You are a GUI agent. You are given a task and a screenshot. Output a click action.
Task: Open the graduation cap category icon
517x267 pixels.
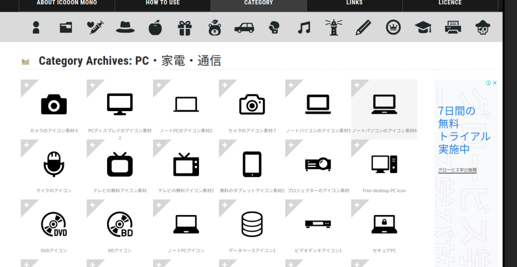point(423,27)
